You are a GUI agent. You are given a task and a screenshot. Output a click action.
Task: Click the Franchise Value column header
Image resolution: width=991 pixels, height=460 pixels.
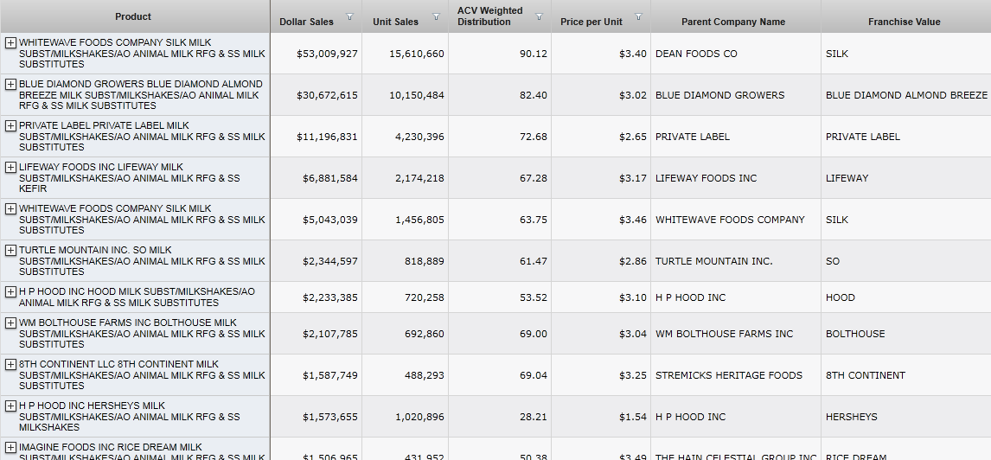click(904, 22)
